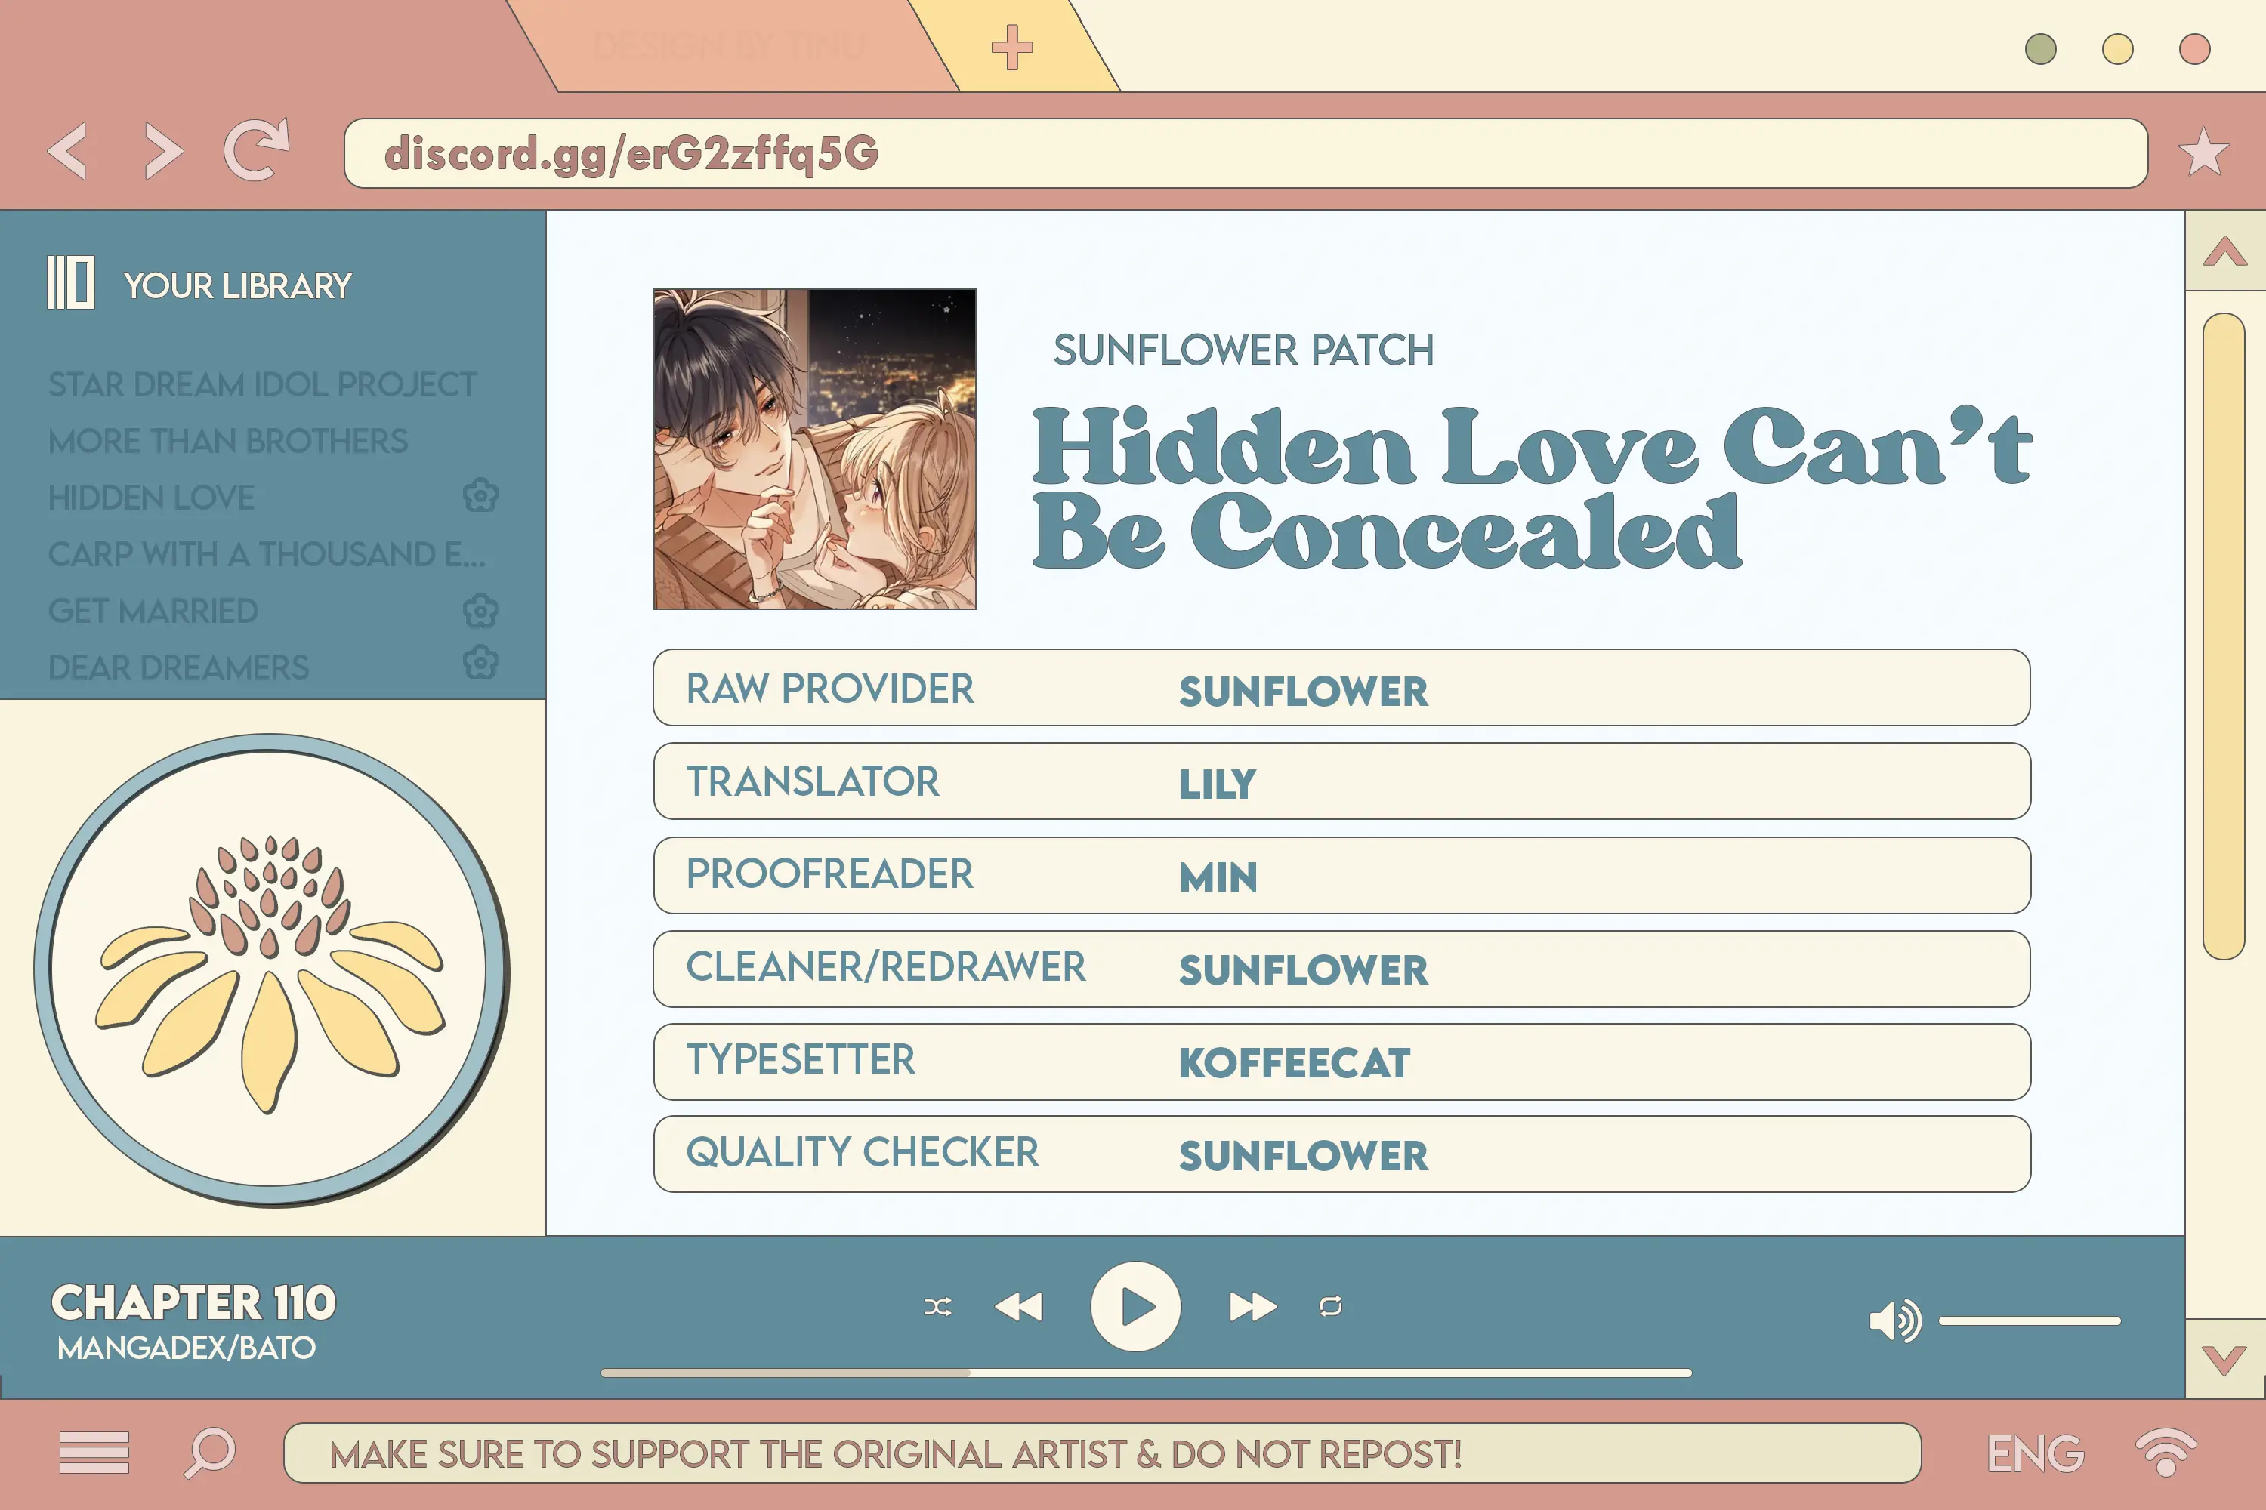Toggle favorite for Dear Dreamers title
Viewport: 2266px width, 1510px height.
tap(480, 667)
